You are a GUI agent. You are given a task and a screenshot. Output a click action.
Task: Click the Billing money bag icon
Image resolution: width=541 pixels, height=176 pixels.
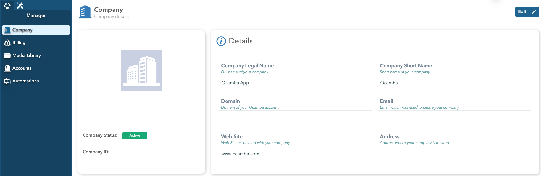pos(7,43)
